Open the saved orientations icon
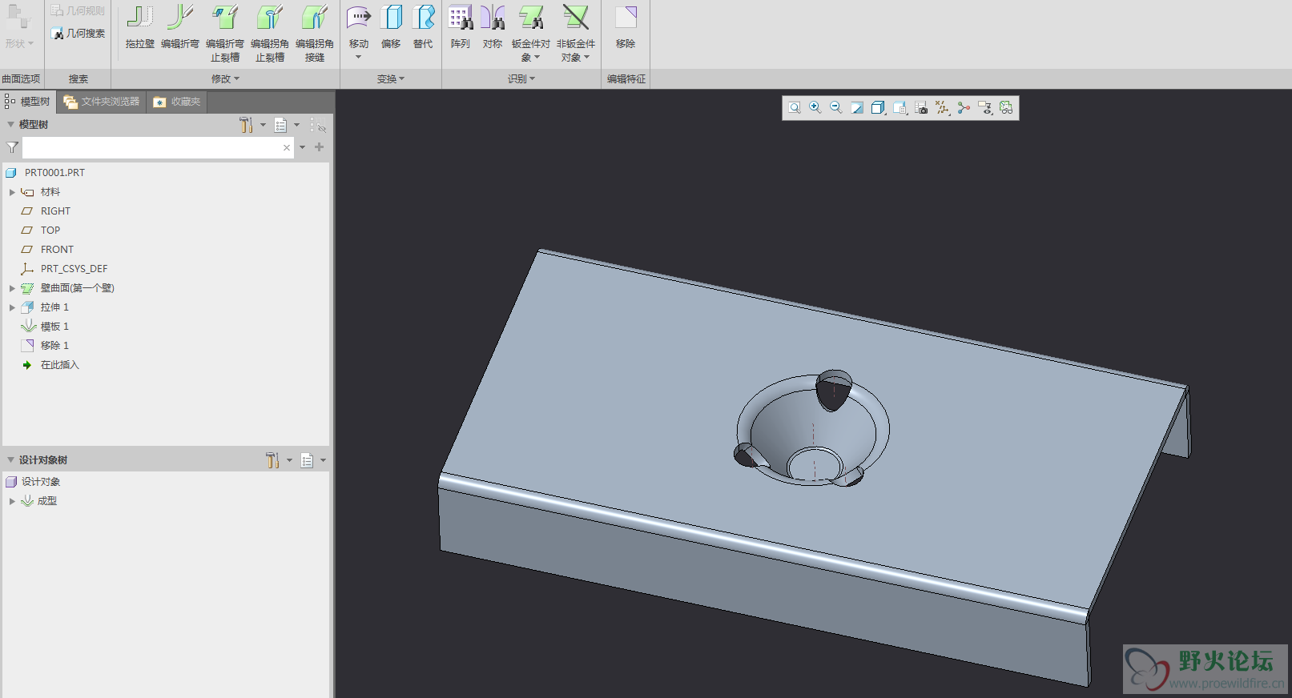 point(900,108)
